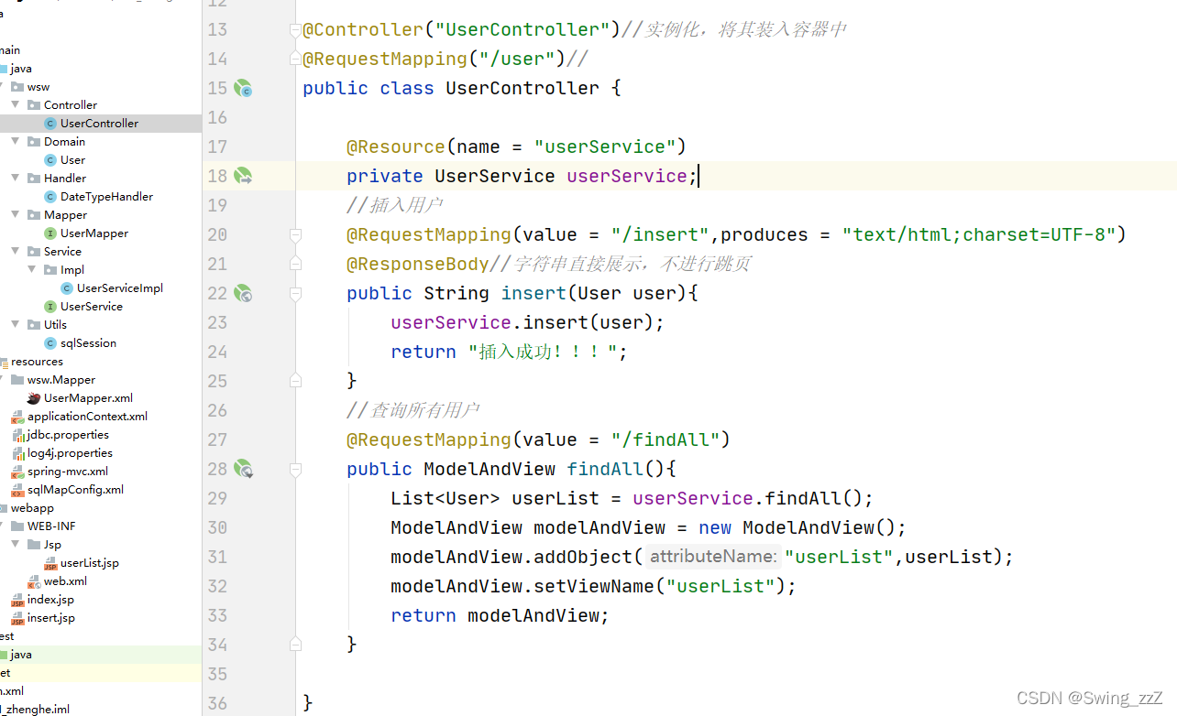Select UserController in the project tree
This screenshot has height=716, width=1177.
pyautogui.click(x=99, y=124)
